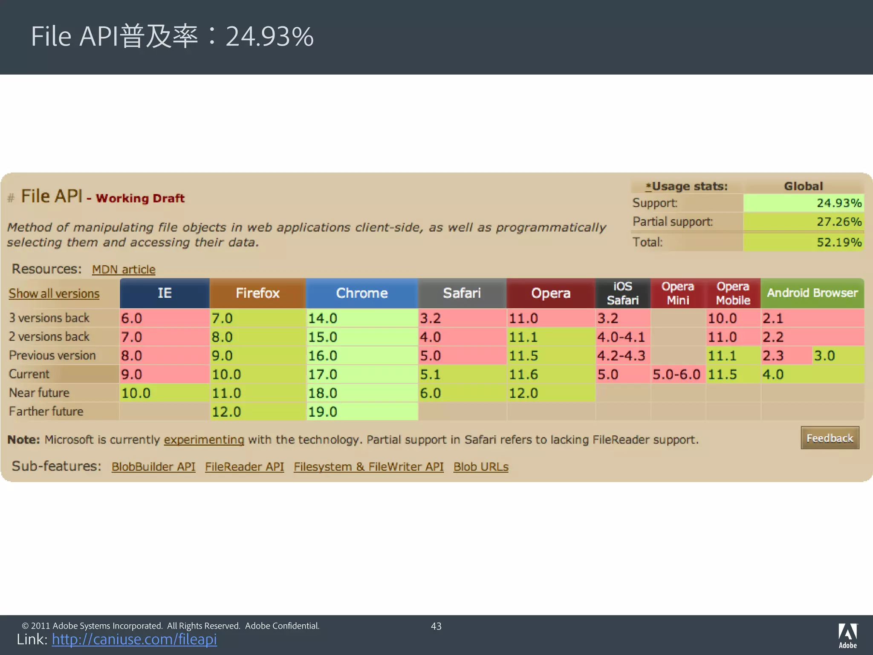The width and height of the screenshot is (873, 655).
Task: Click iOS Safari 4.0-4.1 cell
Action: coord(623,337)
